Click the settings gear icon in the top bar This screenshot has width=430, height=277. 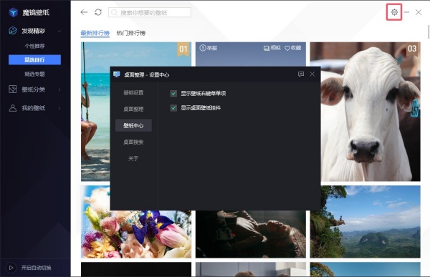pyautogui.click(x=394, y=12)
